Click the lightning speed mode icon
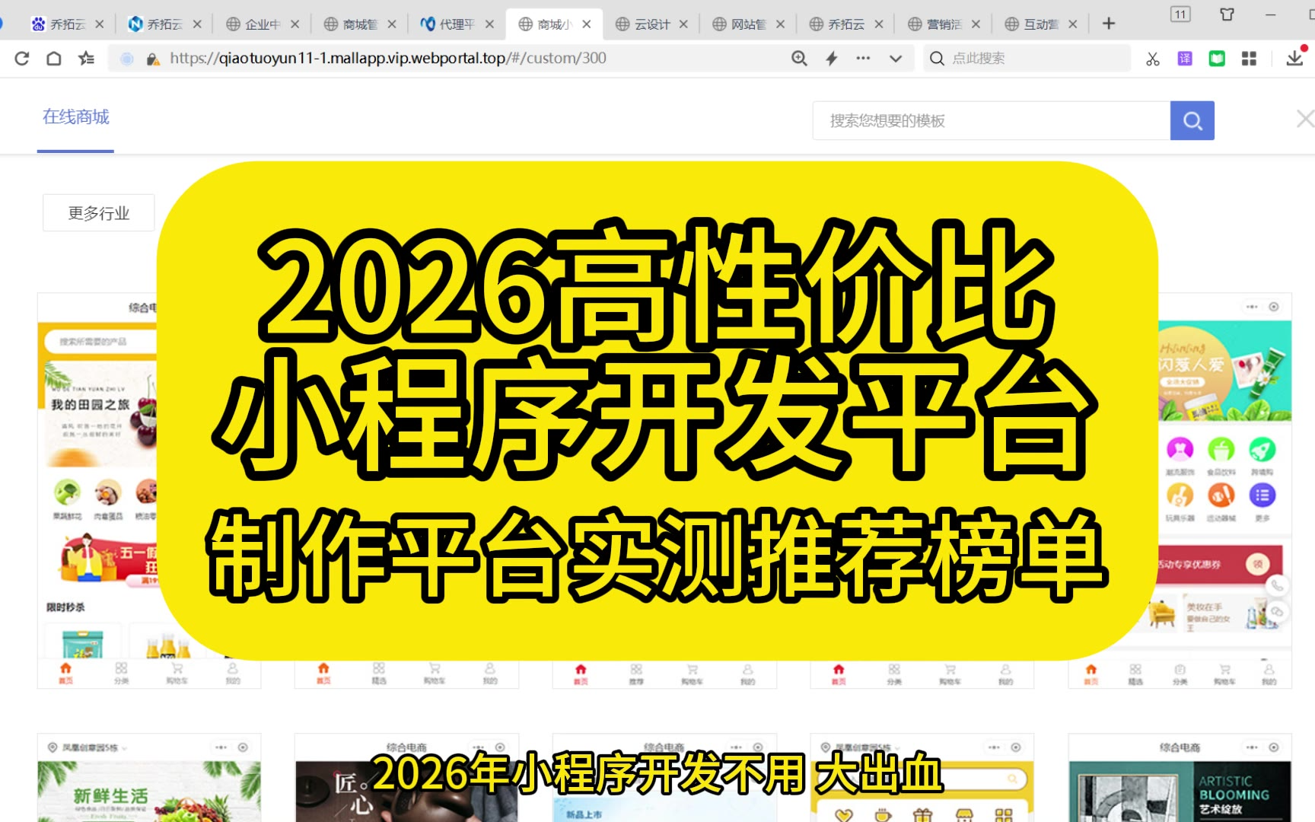 pyautogui.click(x=832, y=59)
